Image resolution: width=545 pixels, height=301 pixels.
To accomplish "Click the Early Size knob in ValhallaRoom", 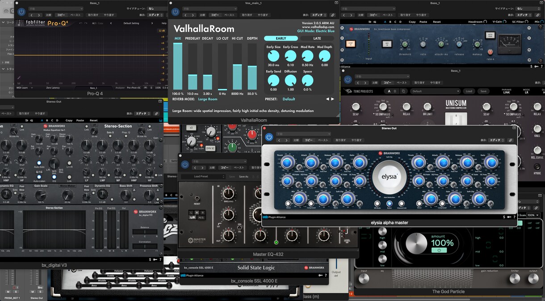I will 273,56.
